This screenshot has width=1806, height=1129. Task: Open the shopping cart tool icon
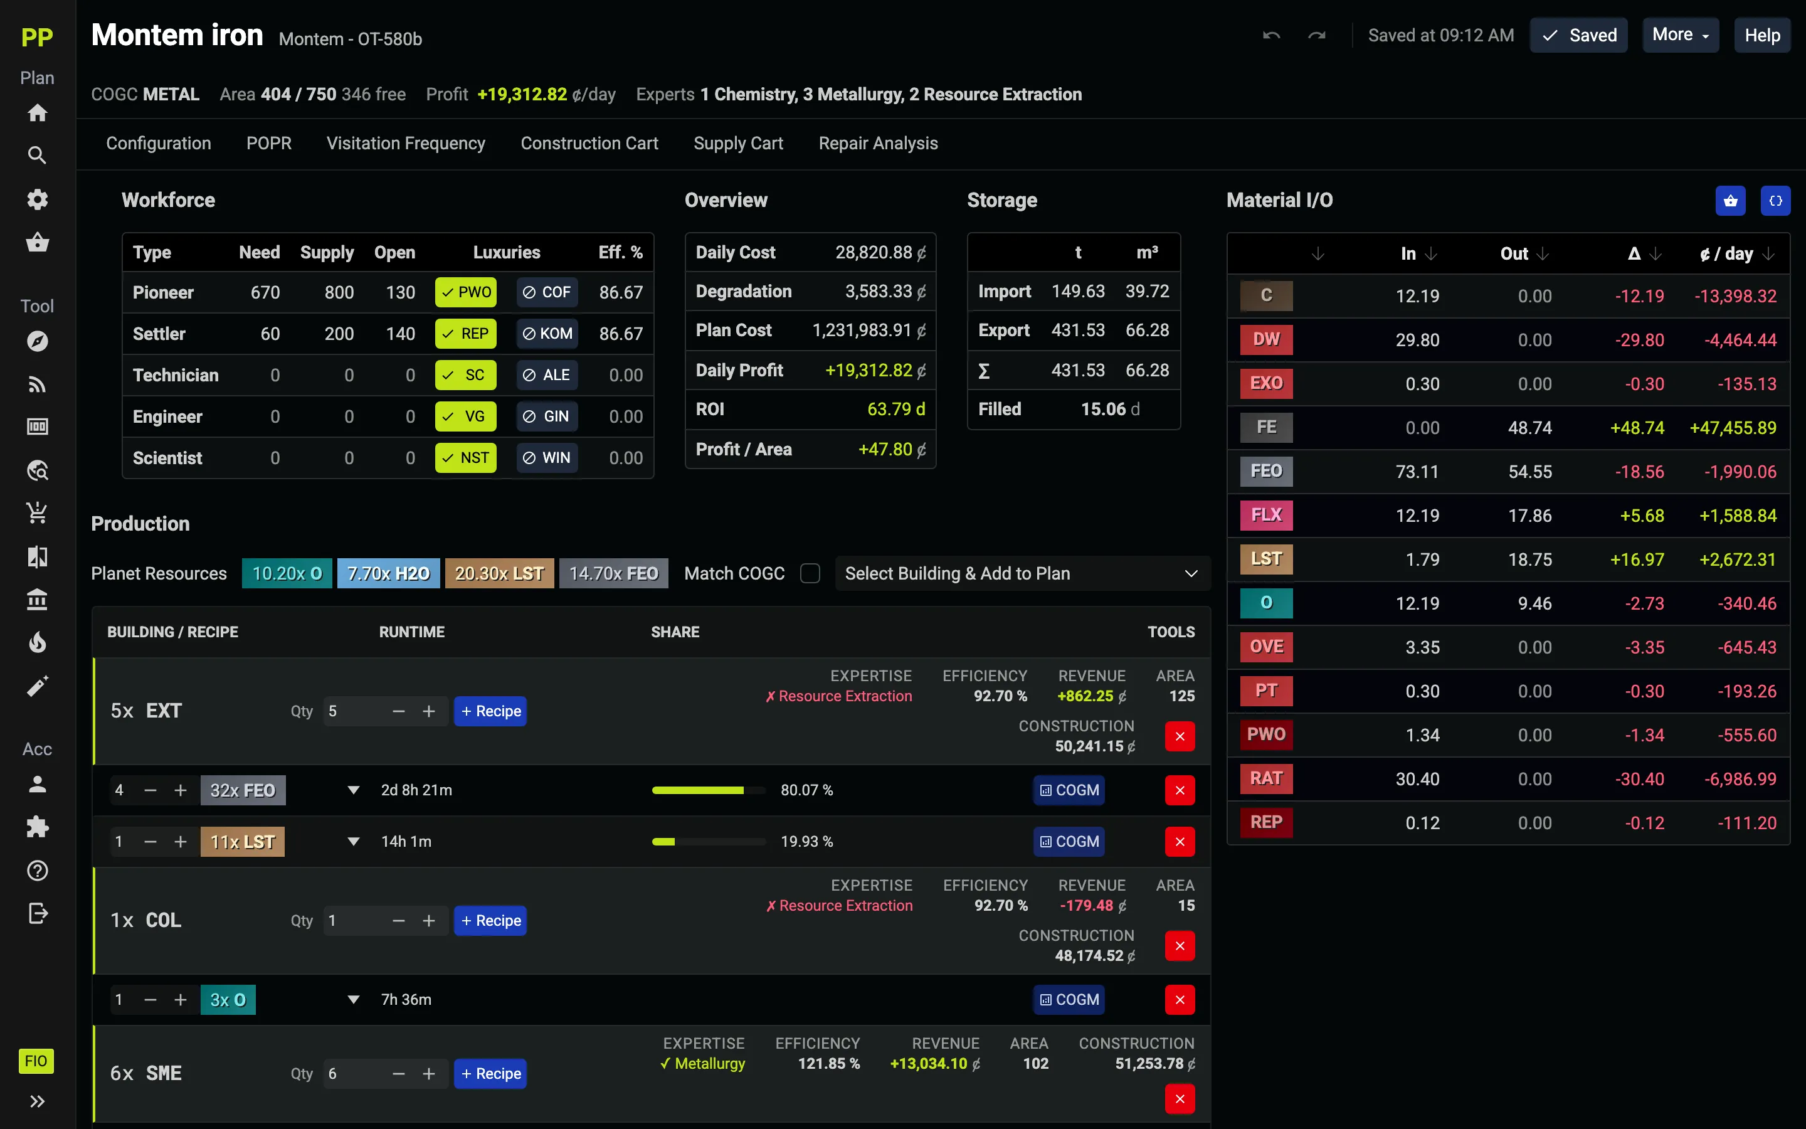38,513
